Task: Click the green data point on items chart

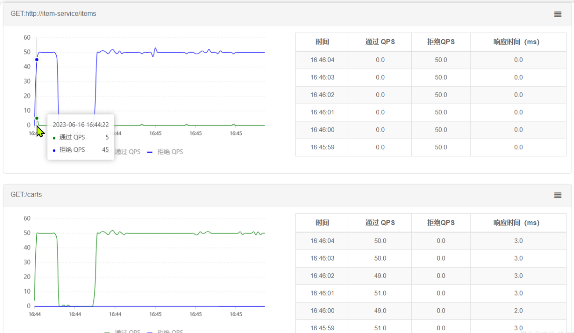Action: pos(37,118)
